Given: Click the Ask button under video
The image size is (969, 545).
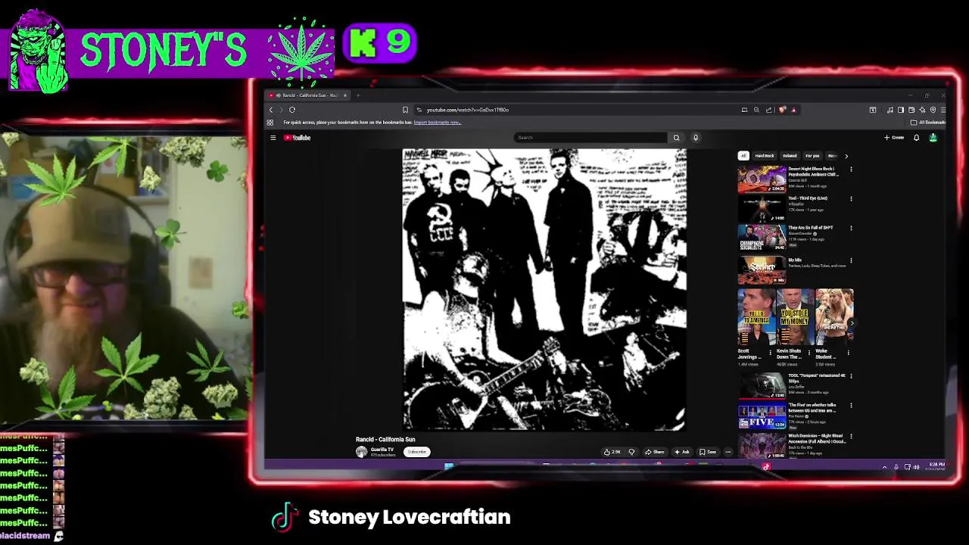Looking at the screenshot, I should click(x=681, y=452).
